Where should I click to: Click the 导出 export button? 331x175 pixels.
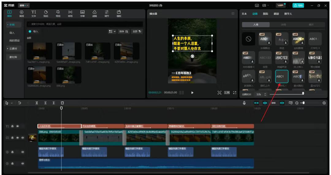coord(298,6)
